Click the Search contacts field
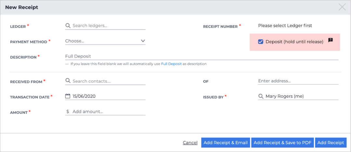 click(x=105, y=81)
